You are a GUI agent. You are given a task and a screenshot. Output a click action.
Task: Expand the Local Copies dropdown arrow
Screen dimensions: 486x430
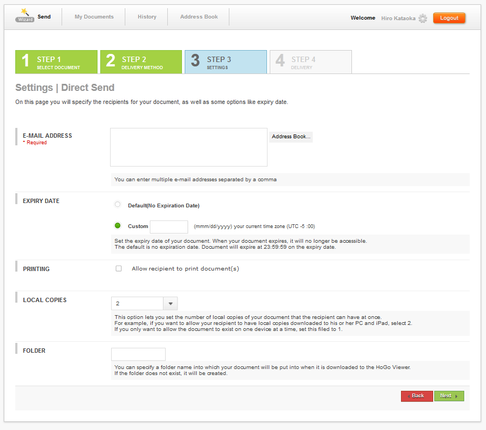click(171, 304)
